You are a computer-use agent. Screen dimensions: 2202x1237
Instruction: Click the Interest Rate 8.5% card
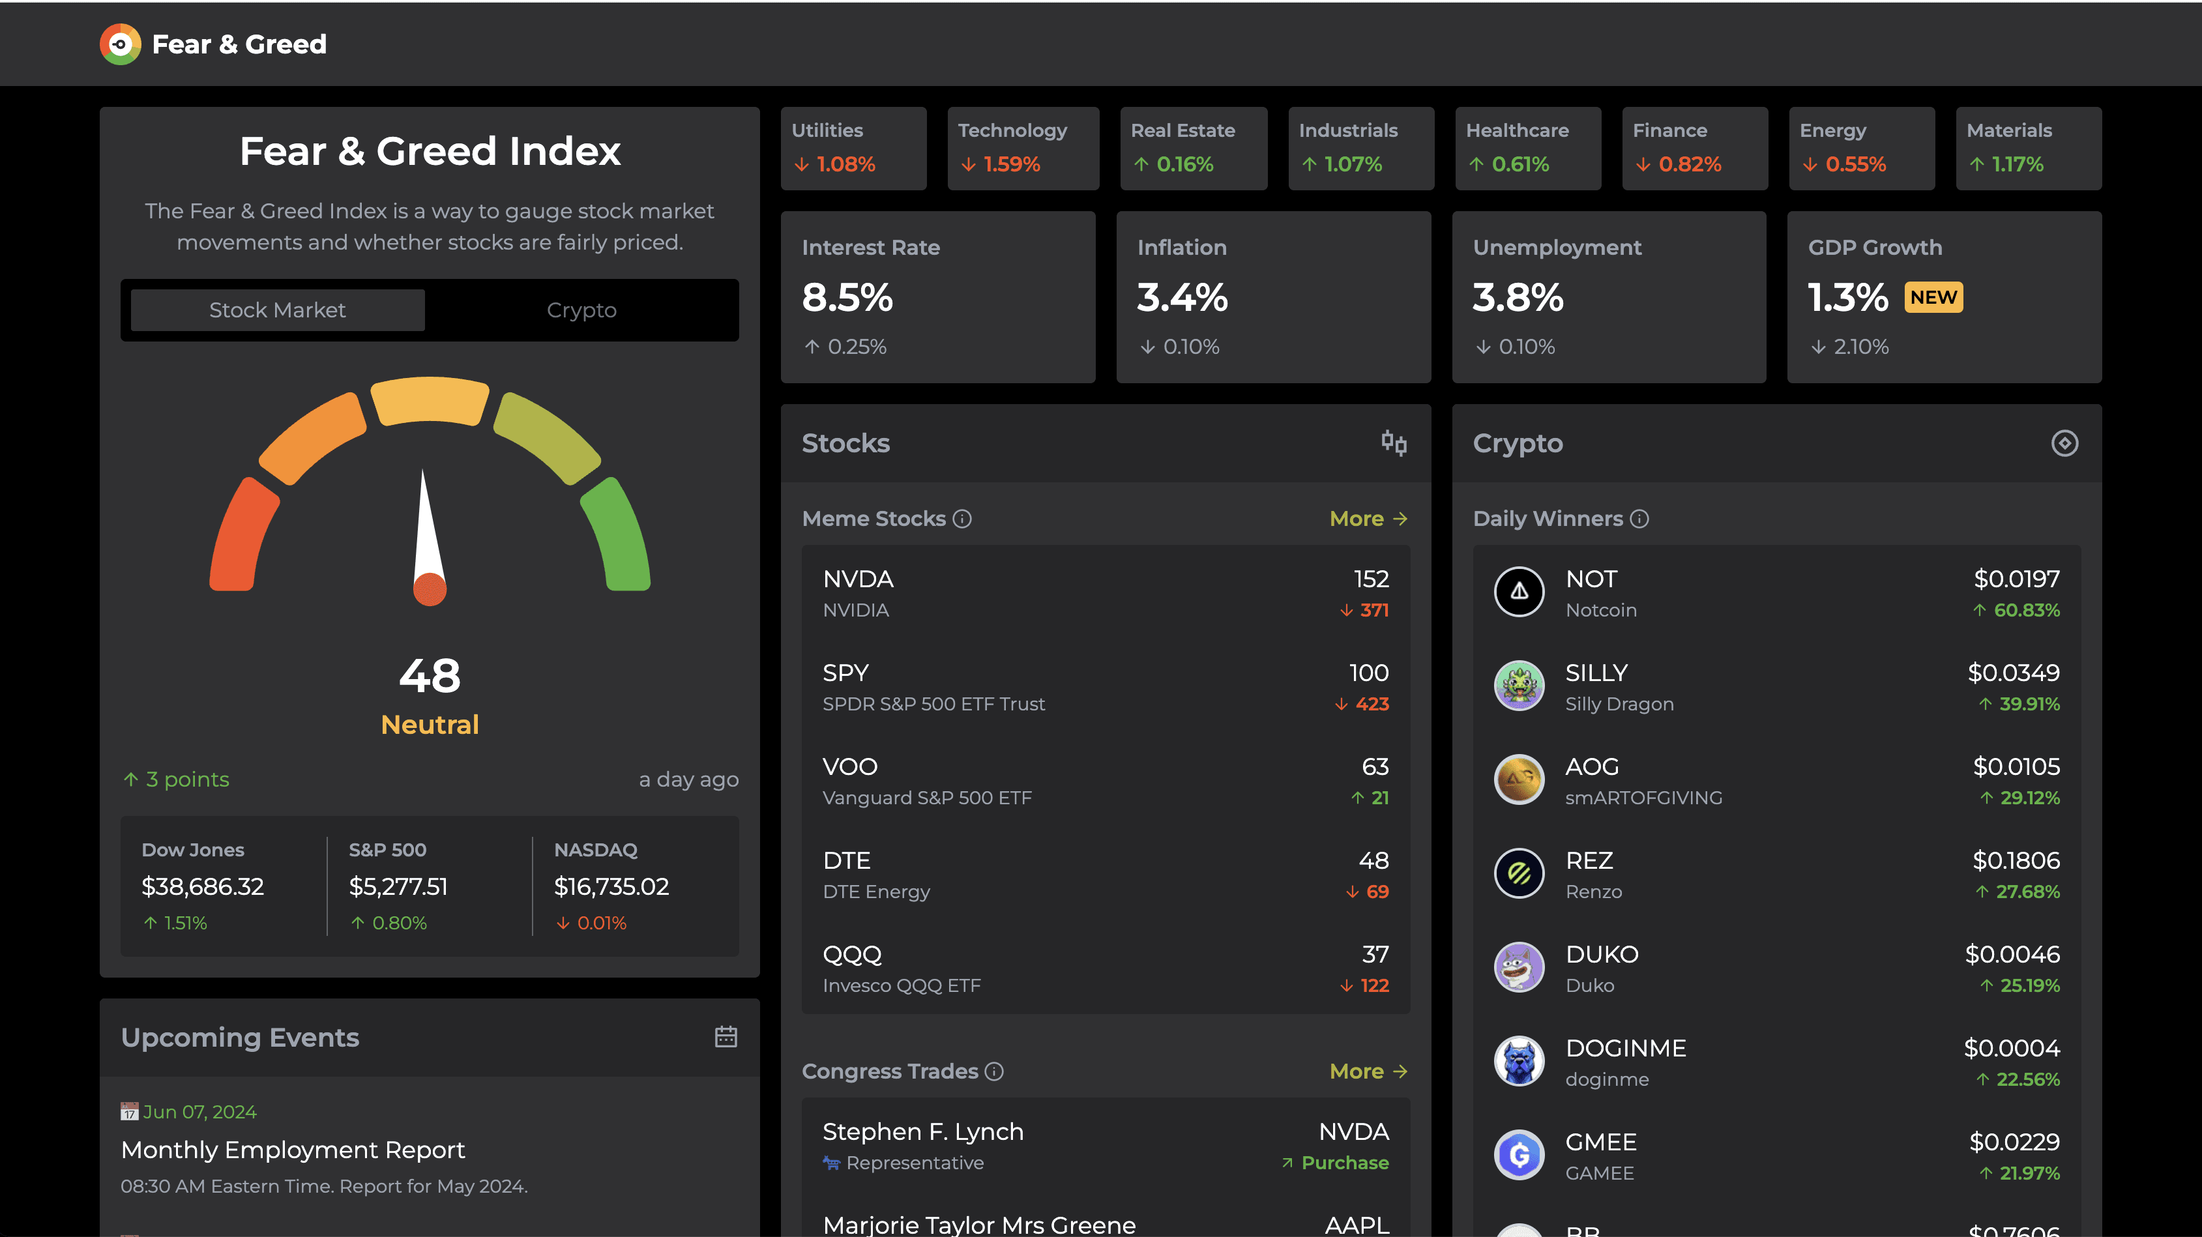(938, 297)
